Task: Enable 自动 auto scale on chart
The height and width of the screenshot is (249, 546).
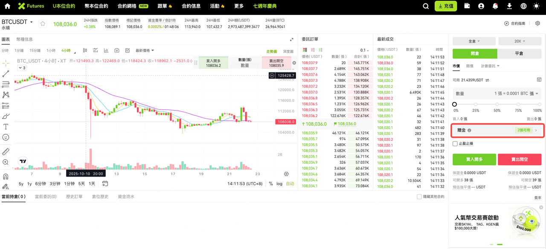Action: [290, 184]
